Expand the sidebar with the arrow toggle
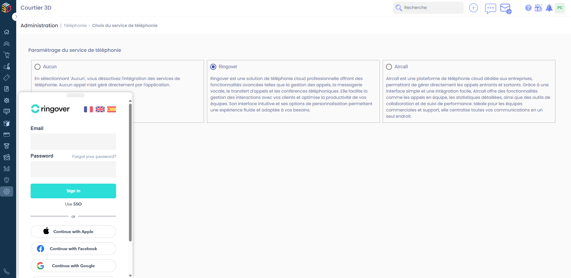Screen dimensions: 571x278 click(16, 17)
